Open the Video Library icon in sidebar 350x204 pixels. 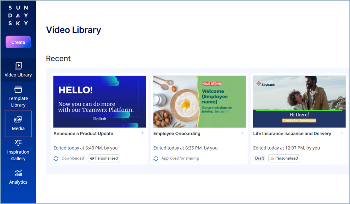coord(18,66)
